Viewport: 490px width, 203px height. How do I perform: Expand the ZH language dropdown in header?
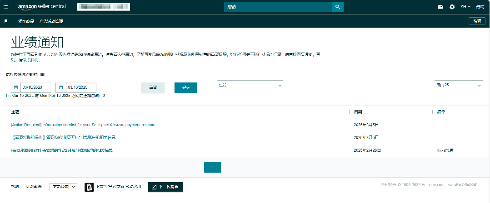465,7
